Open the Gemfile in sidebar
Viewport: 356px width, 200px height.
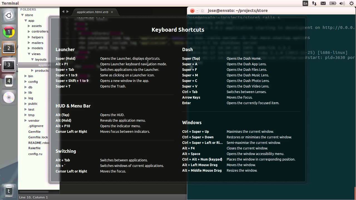(34, 132)
